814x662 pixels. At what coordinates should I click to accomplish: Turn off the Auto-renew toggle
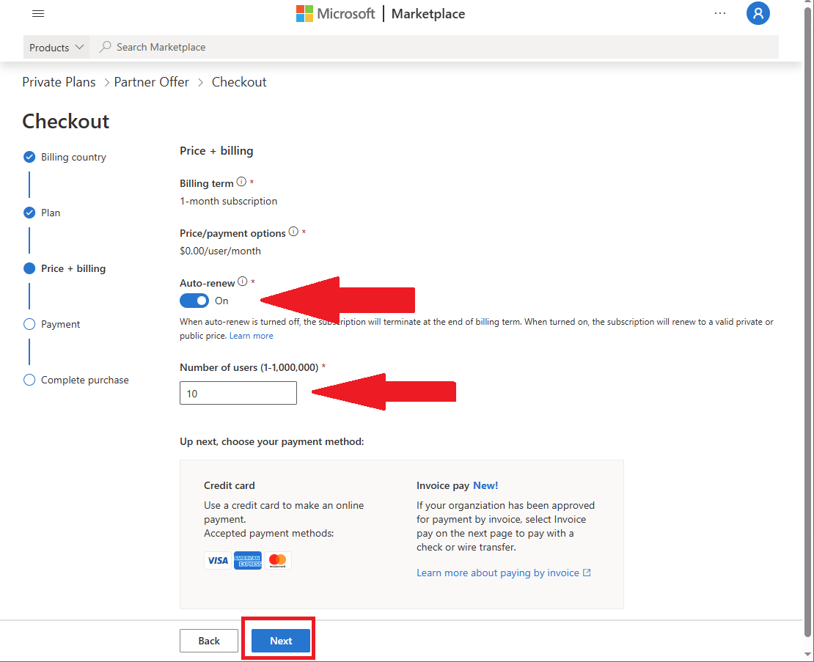pyautogui.click(x=194, y=301)
